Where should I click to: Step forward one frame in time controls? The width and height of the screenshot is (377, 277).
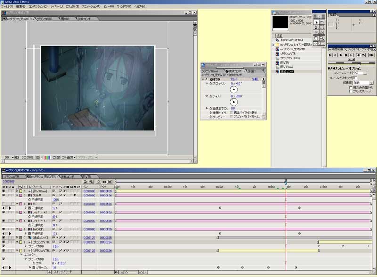click(346, 55)
